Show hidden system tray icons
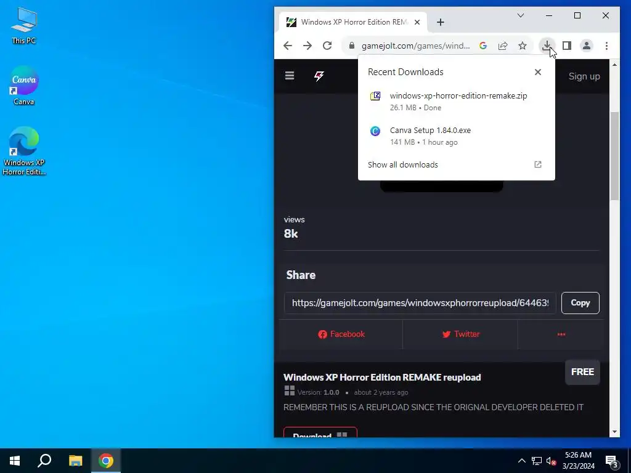 pos(521,461)
